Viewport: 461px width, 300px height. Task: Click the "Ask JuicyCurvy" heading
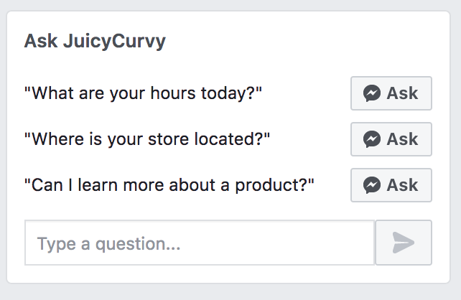tap(95, 41)
